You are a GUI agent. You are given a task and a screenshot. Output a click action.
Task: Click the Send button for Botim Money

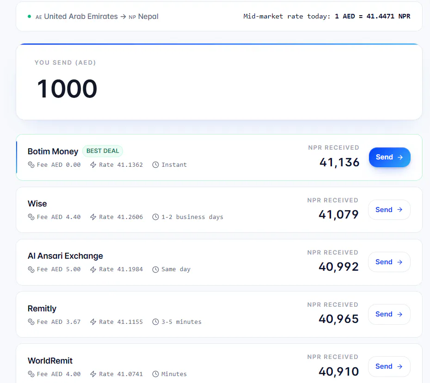[x=389, y=157]
